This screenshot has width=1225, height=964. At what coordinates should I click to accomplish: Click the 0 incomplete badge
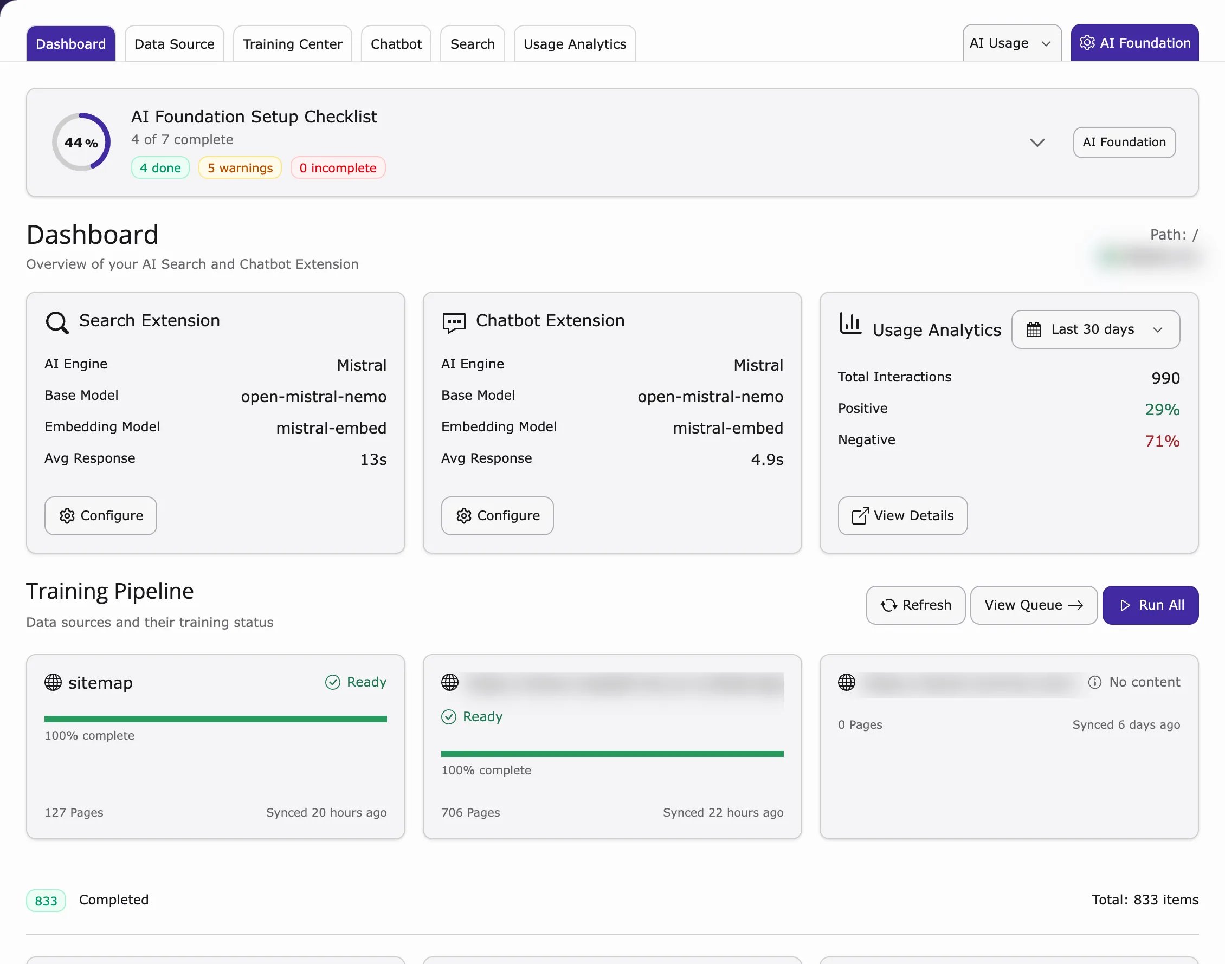[338, 167]
